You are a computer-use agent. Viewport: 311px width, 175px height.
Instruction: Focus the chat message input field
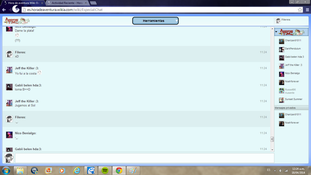(145, 158)
